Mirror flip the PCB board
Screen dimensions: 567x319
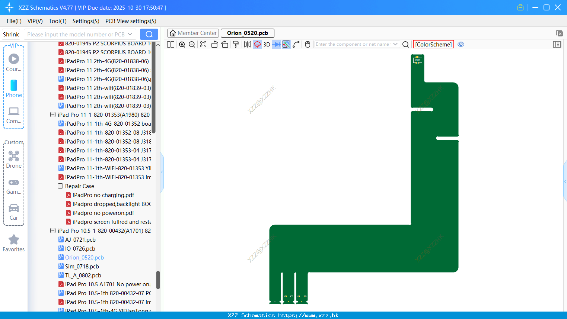247,45
